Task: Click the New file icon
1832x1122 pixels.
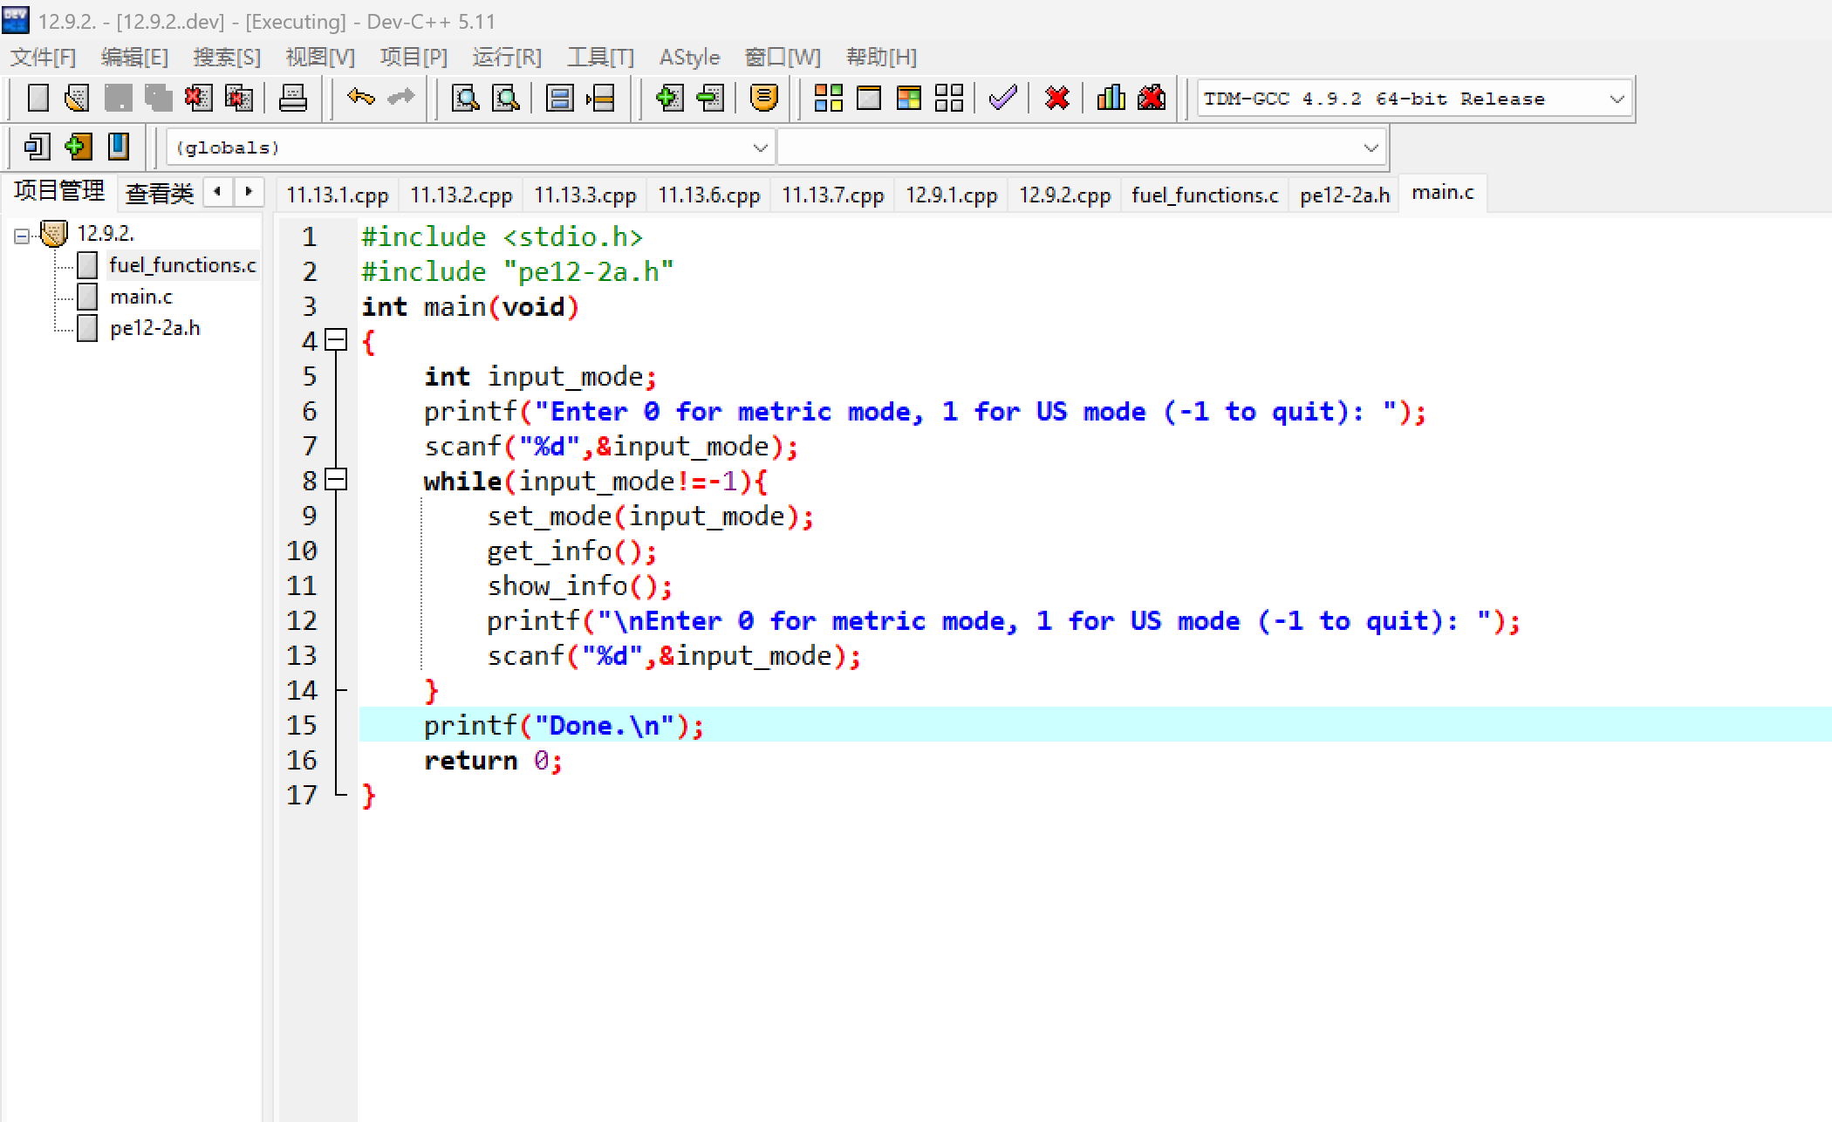Action: tap(38, 98)
